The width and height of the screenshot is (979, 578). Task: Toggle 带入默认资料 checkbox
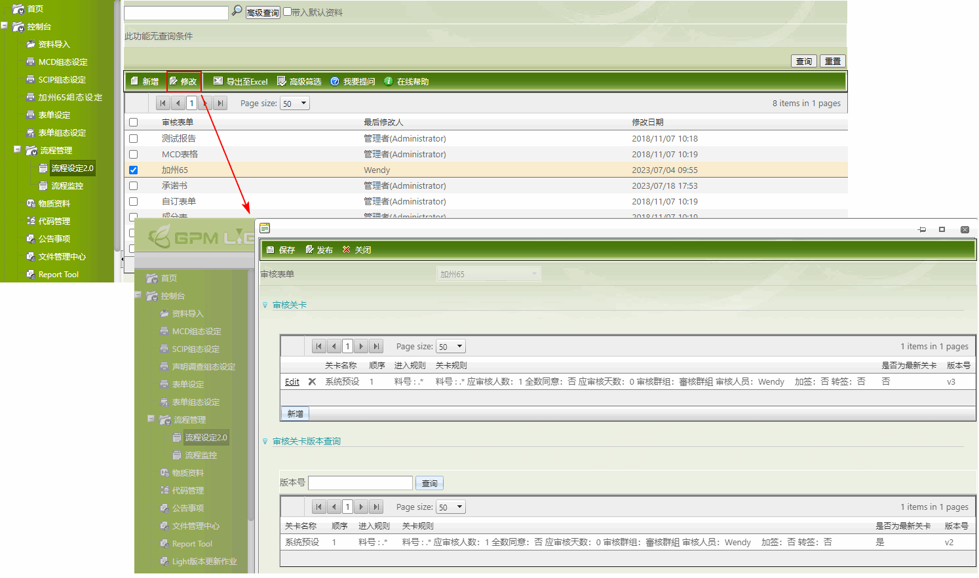(287, 12)
